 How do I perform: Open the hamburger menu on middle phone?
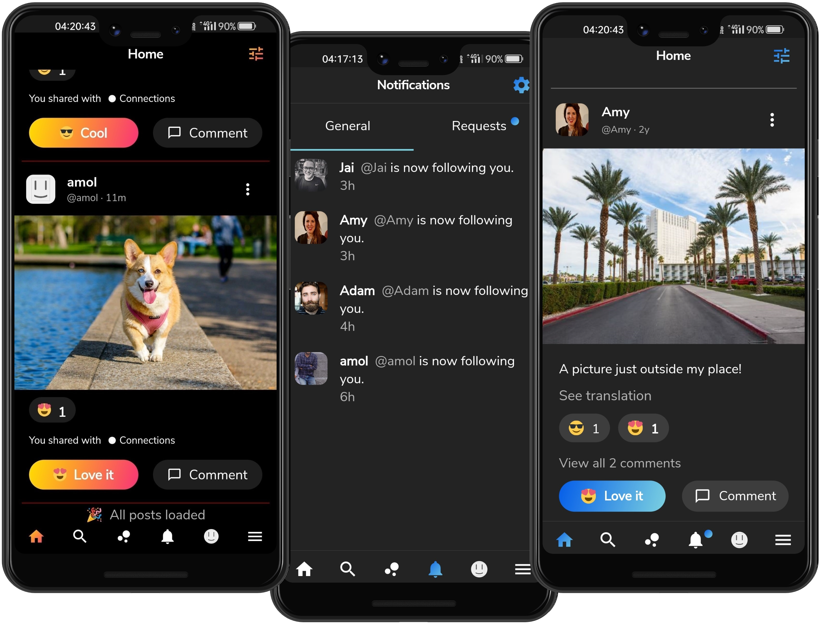pyautogui.click(x=523, y=569)
